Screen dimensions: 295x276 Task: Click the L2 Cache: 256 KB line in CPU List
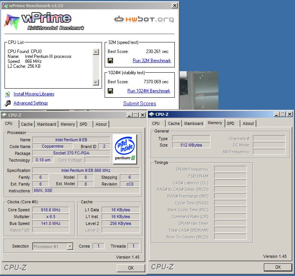coord(24,66)
